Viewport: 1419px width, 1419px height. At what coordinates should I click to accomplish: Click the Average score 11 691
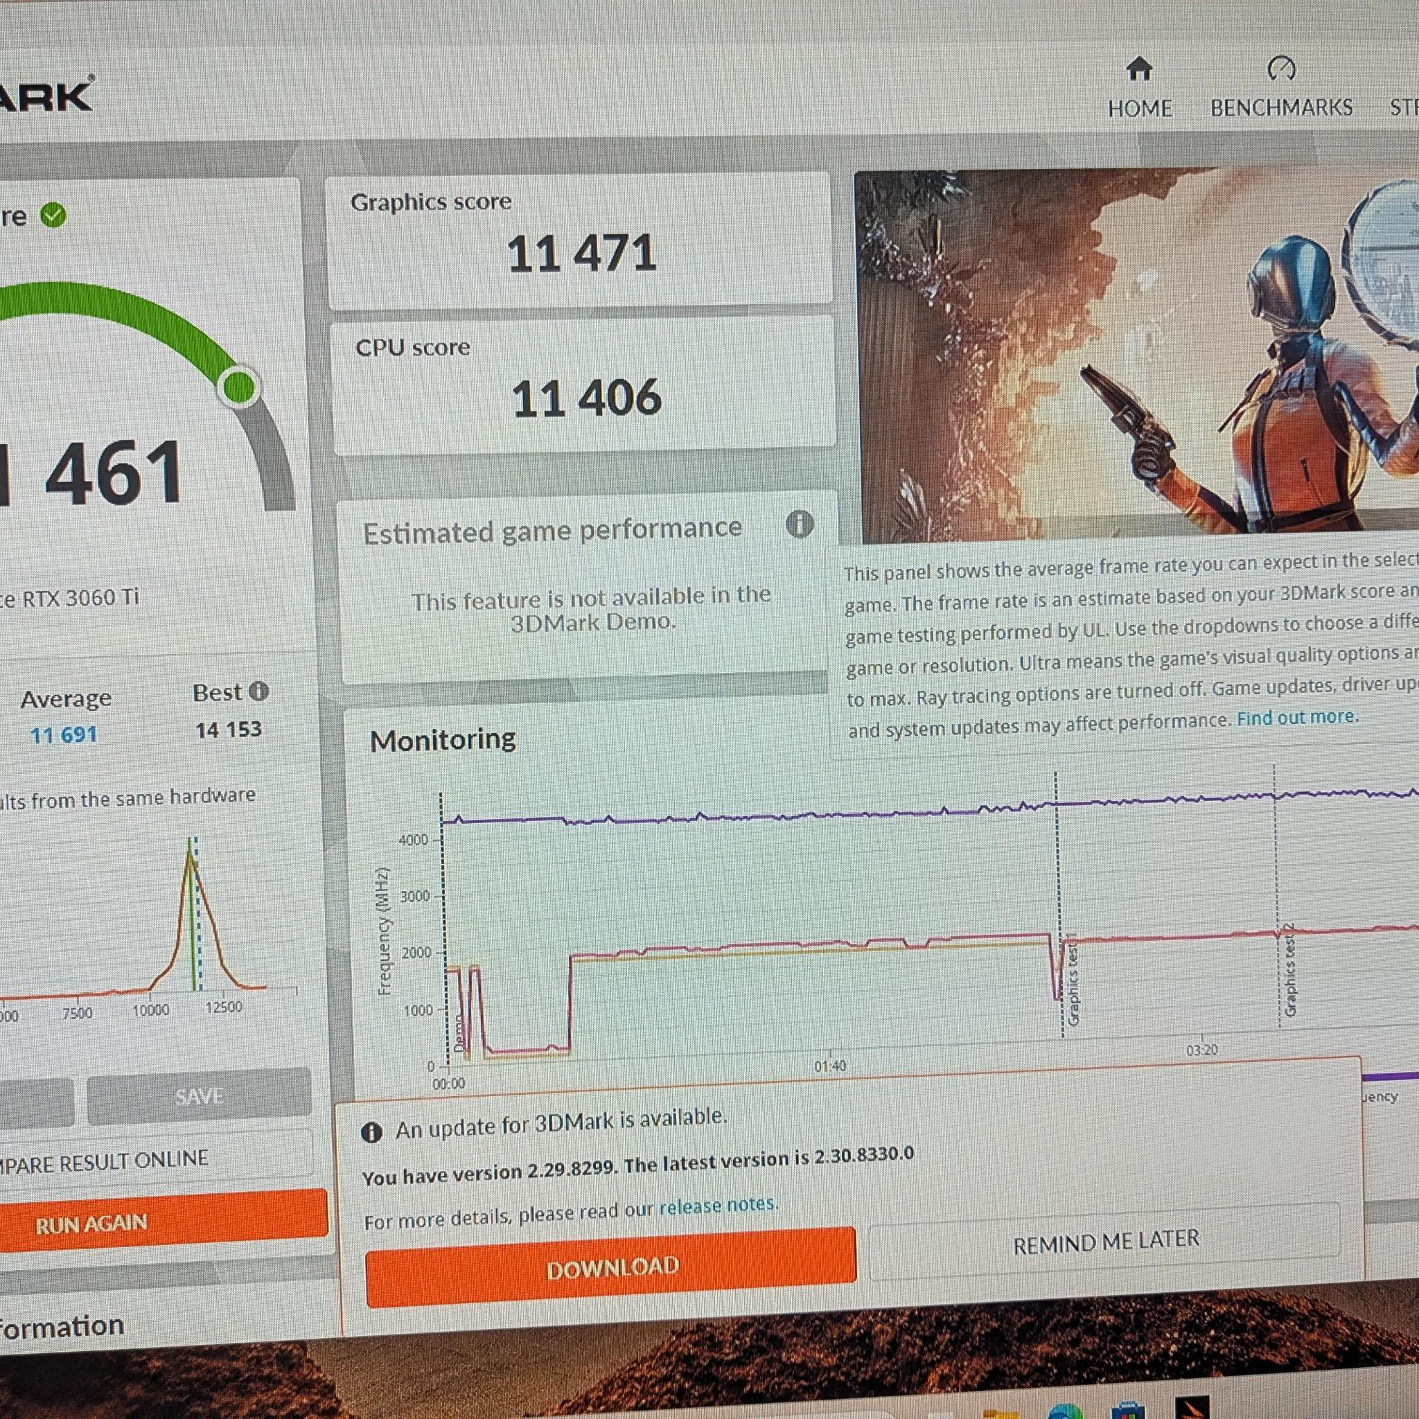pos(64,734)
